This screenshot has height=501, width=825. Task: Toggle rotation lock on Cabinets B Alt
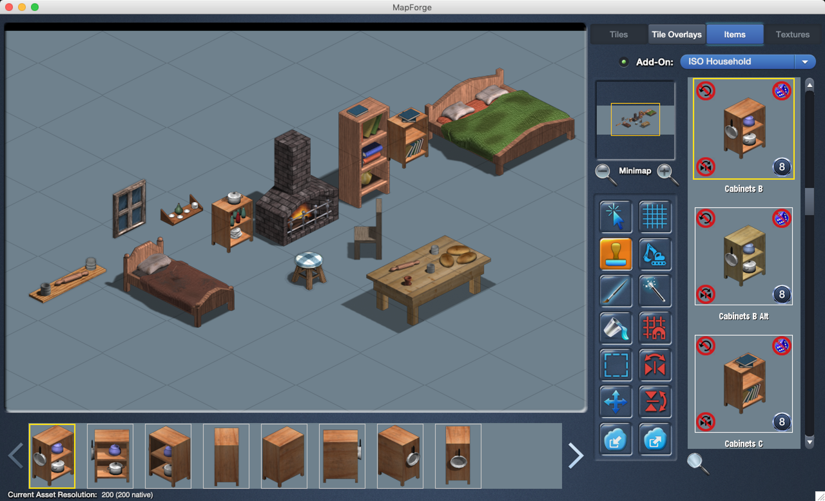tap(706, 219)
